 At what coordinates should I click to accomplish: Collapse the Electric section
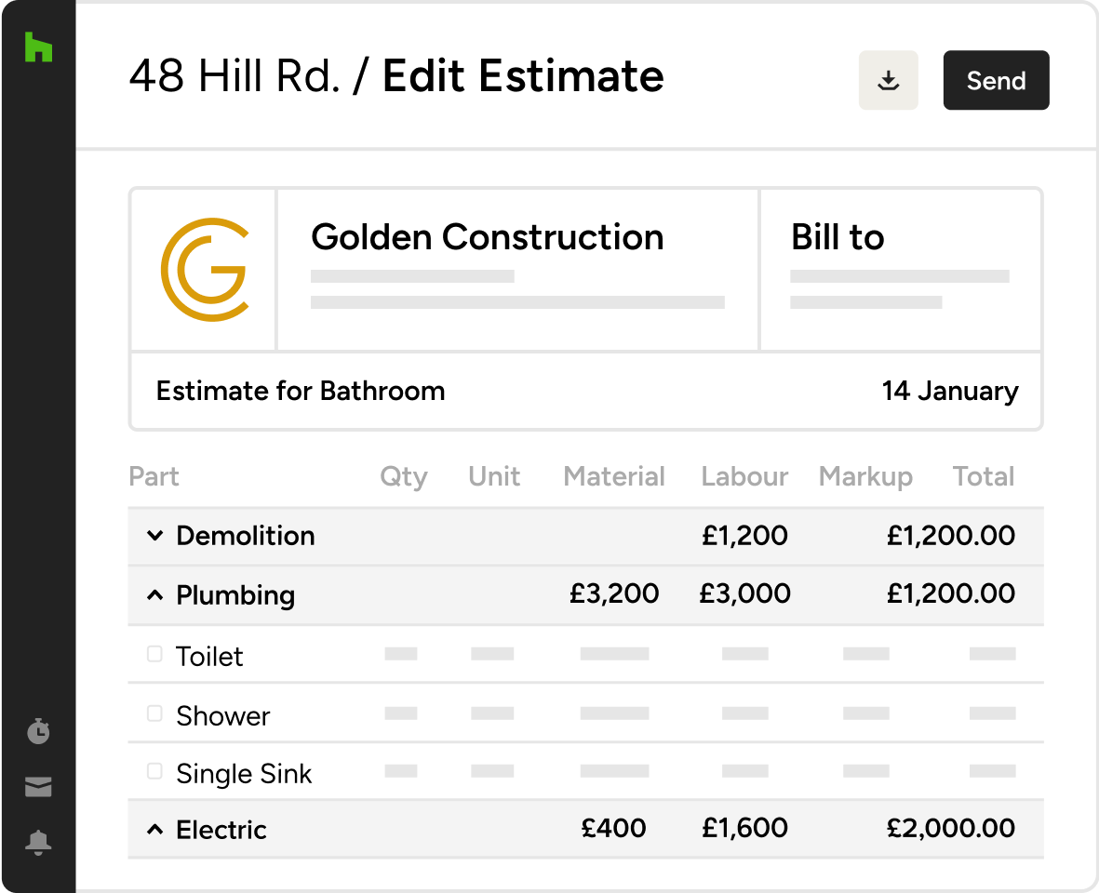(154, 828)
